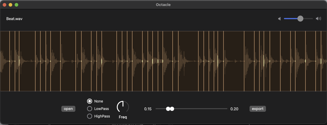Click the Freq label under knob

click(123, 117)
